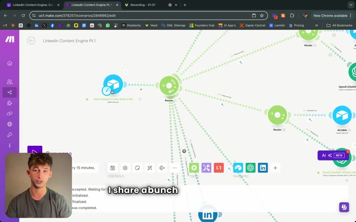This screenshot has width=356, height=222.
Task: Reload the current page
Action: [x=23, y=15]
